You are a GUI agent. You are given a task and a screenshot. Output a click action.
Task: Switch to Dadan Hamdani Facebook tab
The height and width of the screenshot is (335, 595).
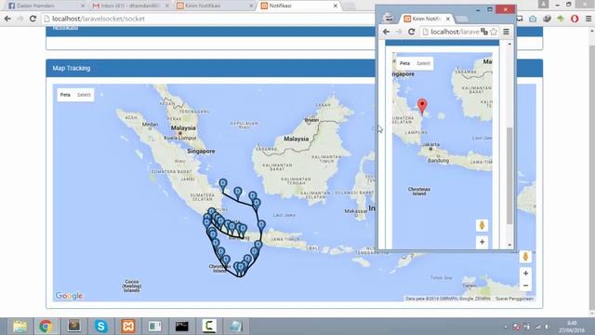pos(46,6)
